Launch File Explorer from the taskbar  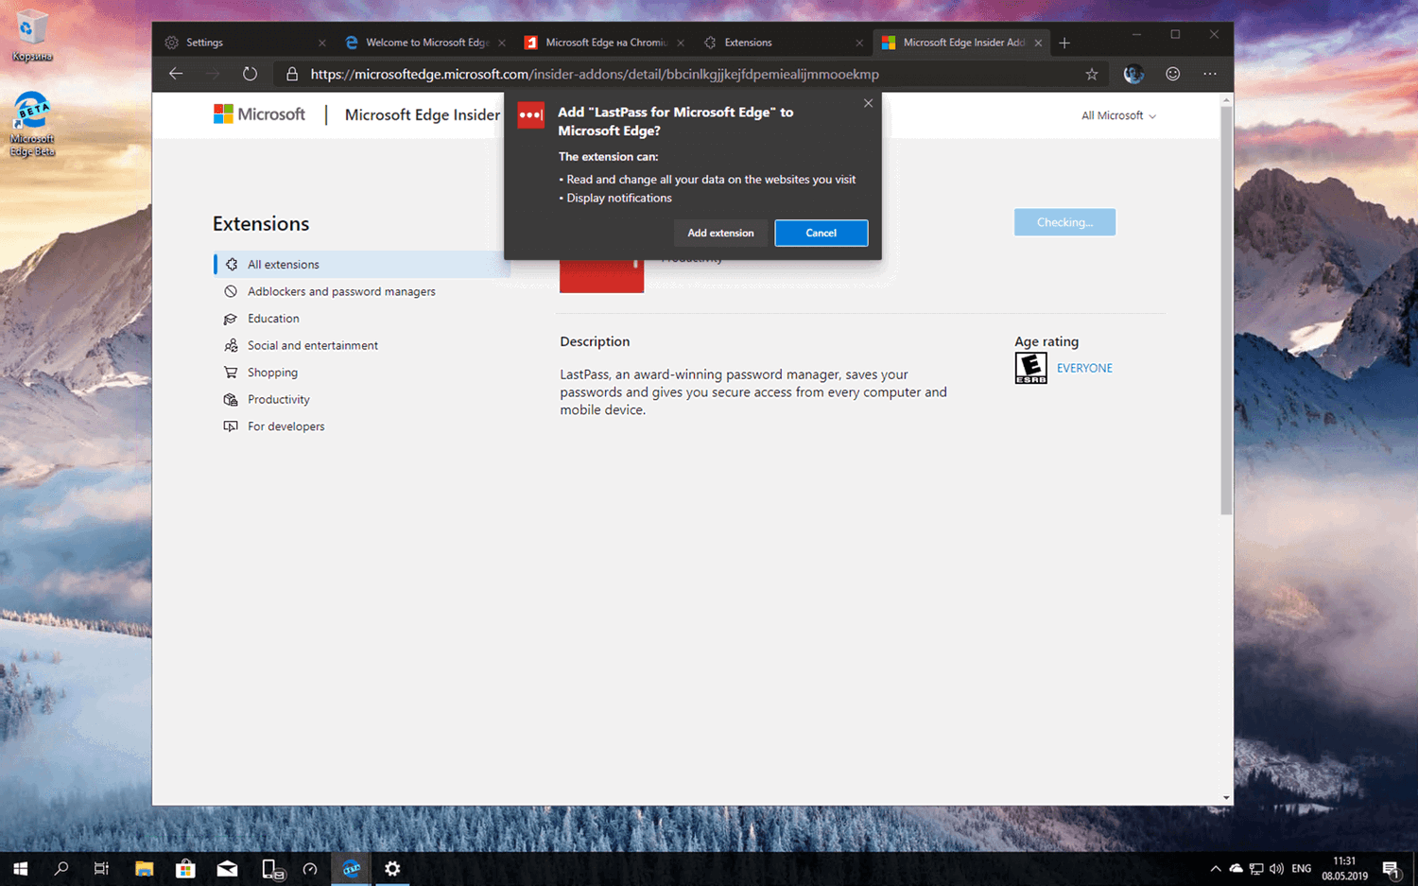click(144, 868)
